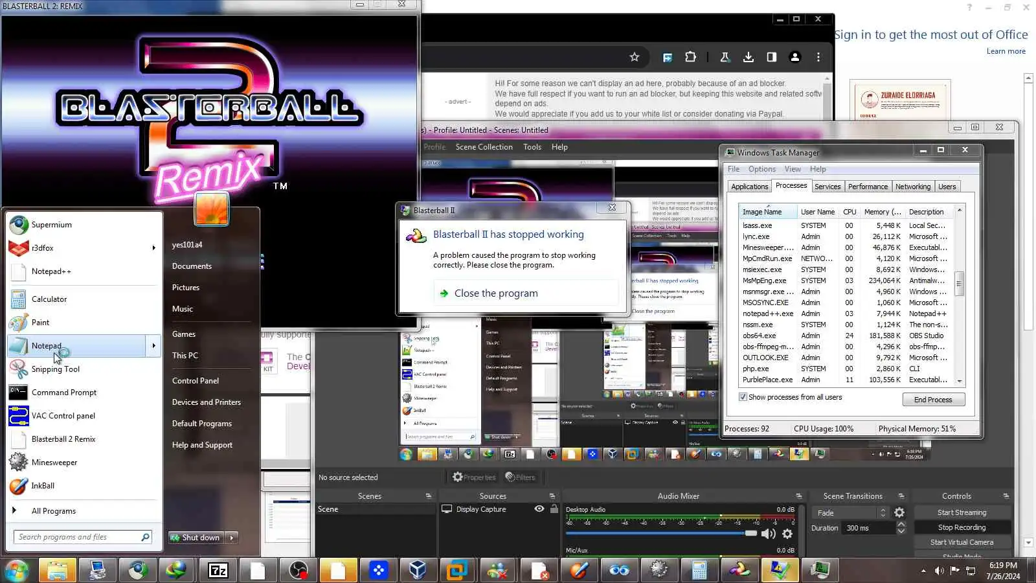1036x583 pixels.
Task: Switch to Performance tab in Task Manager
Action: pyautogui.click(x=868, y=187)
